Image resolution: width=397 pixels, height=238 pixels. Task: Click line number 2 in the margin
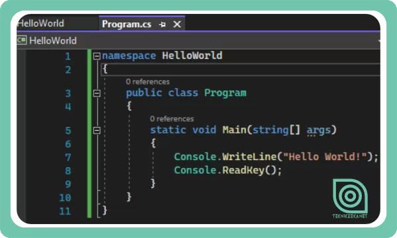(x=68, y=69)
